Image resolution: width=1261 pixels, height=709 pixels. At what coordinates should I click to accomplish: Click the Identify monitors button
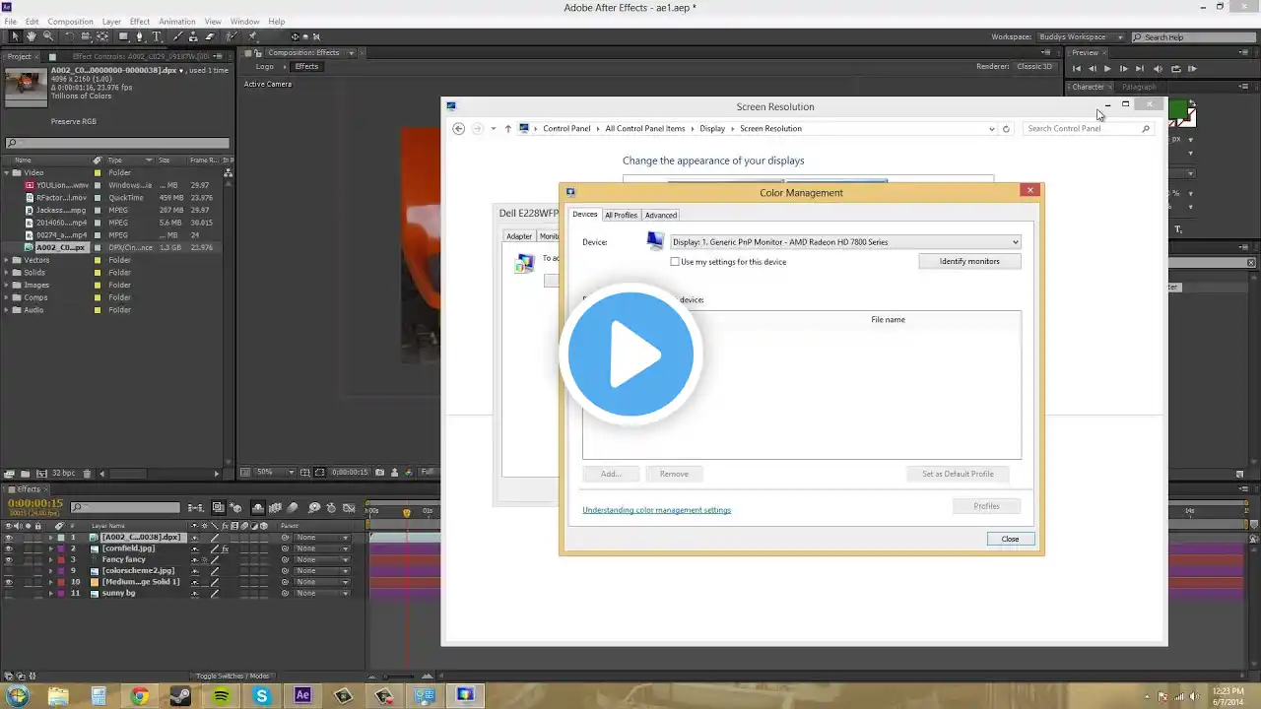(x=968, y=261)
